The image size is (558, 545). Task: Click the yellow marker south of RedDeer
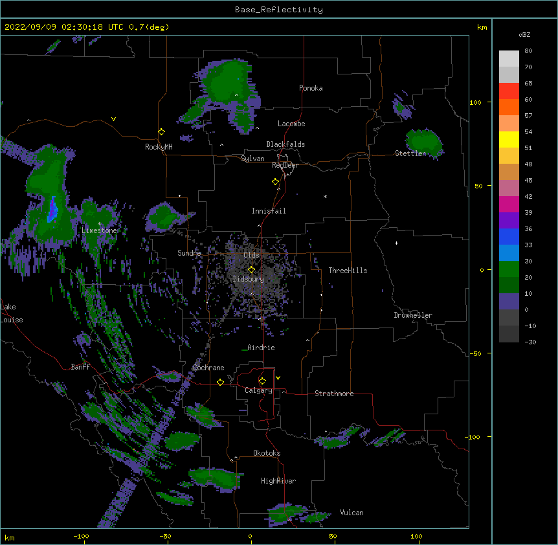pyautogui.click(x=276, y=181)
